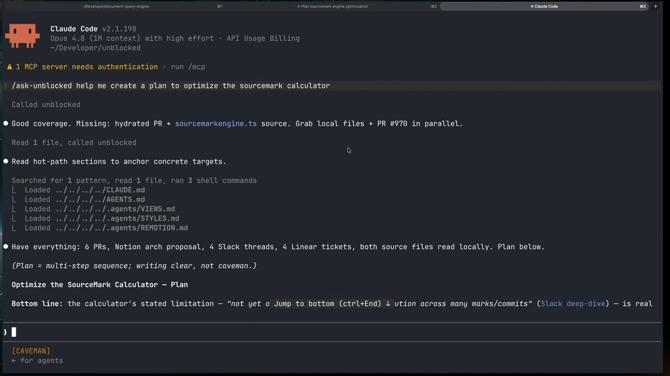Switch to the document-query-engine terminal tab
Screen dimensions: 670x376
pyautogui.click(x=115, y=7)
